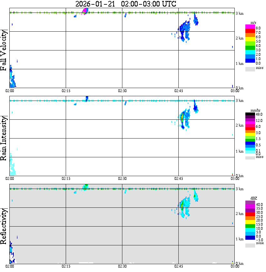Pick the yellow swatch in the dBZ legend

(x=250, y=222)
